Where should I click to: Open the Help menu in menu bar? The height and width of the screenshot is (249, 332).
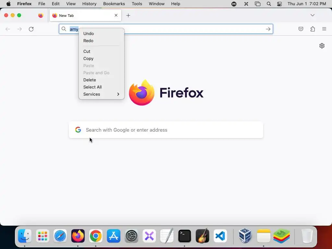[175, 4]
